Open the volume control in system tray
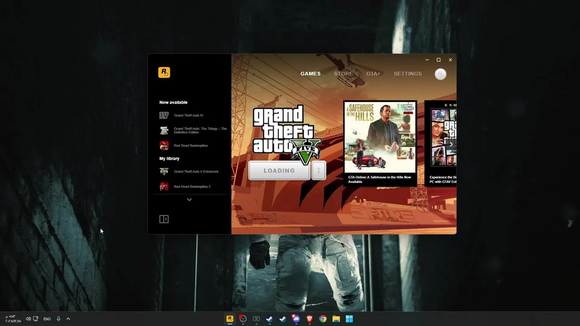Screen dimensions: 580x326 click(x=28, y=319)
